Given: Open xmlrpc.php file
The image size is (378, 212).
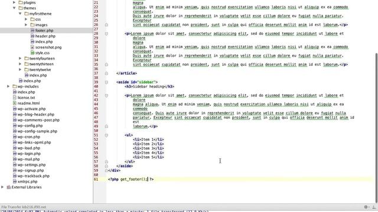Looking at the screenshot, I should tap(27, 181).
